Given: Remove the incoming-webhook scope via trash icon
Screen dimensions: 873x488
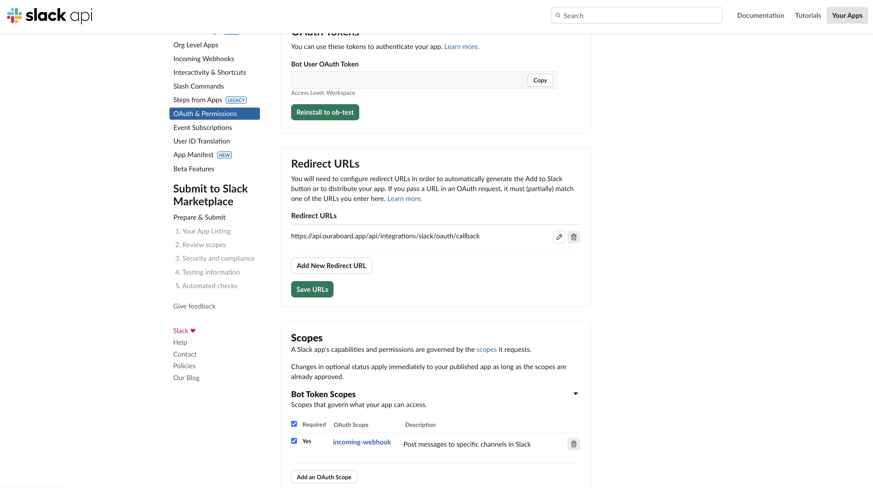Looking at the screenshot, I should (x=573, y=444).
